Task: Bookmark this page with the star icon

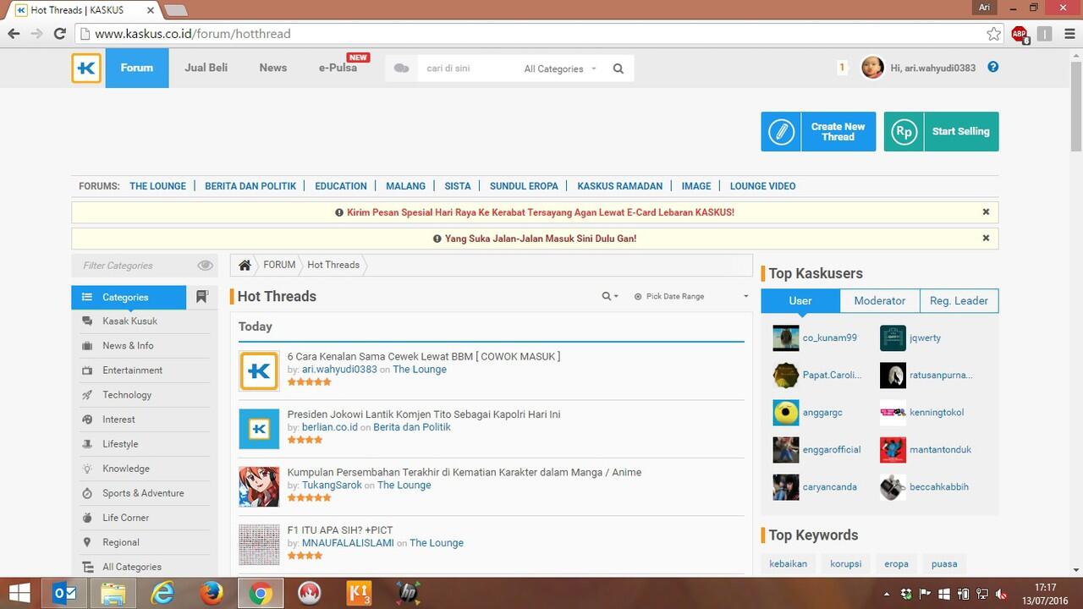Action: (x=993, y=34)
